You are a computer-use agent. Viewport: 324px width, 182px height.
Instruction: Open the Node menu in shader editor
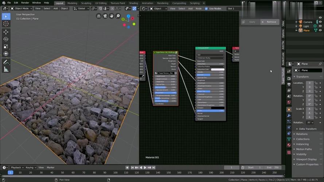click(x=198, y=9)
